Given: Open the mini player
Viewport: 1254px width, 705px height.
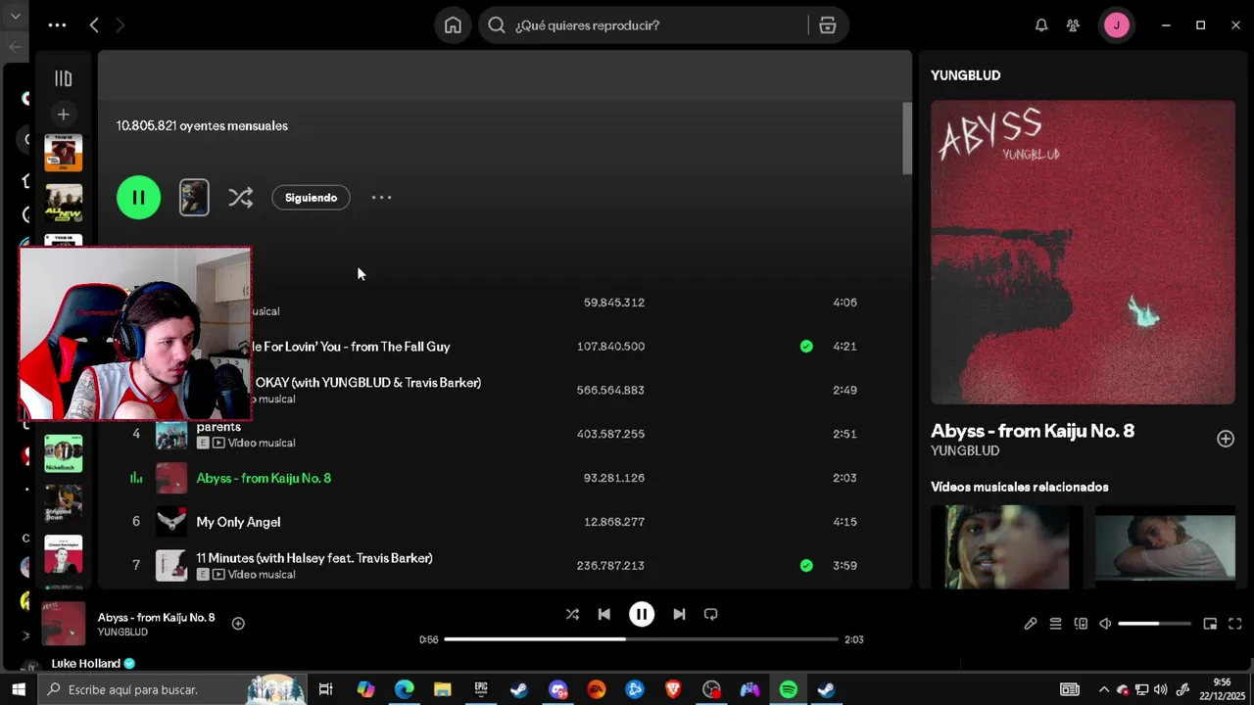Looking at the screenshot, I should pos(1210,624).
